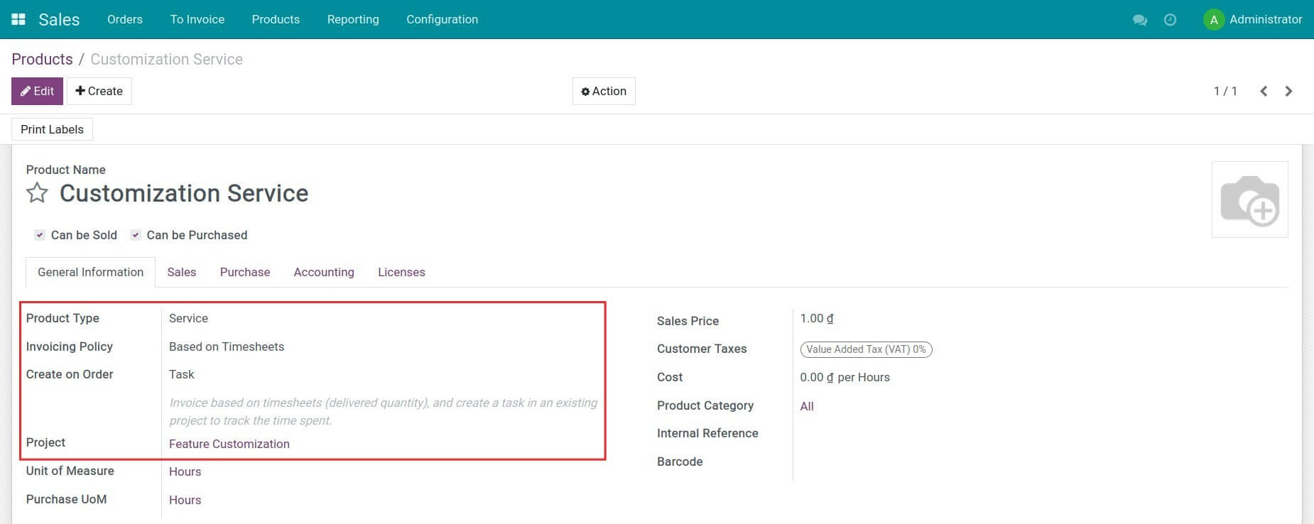Click the Value Added Tax (VAT) 0% tag
This screenshot has width=1314, height=524.
pyautogui.click(x=866, y=349)
